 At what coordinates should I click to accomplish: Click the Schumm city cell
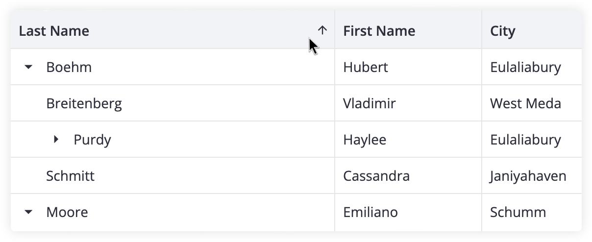tap(532, 212)
